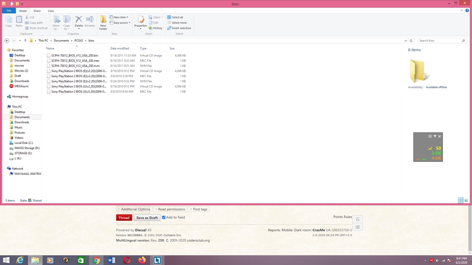
Task: Switch to the Home ribbon tab
Action: click(x=23, y=11)
